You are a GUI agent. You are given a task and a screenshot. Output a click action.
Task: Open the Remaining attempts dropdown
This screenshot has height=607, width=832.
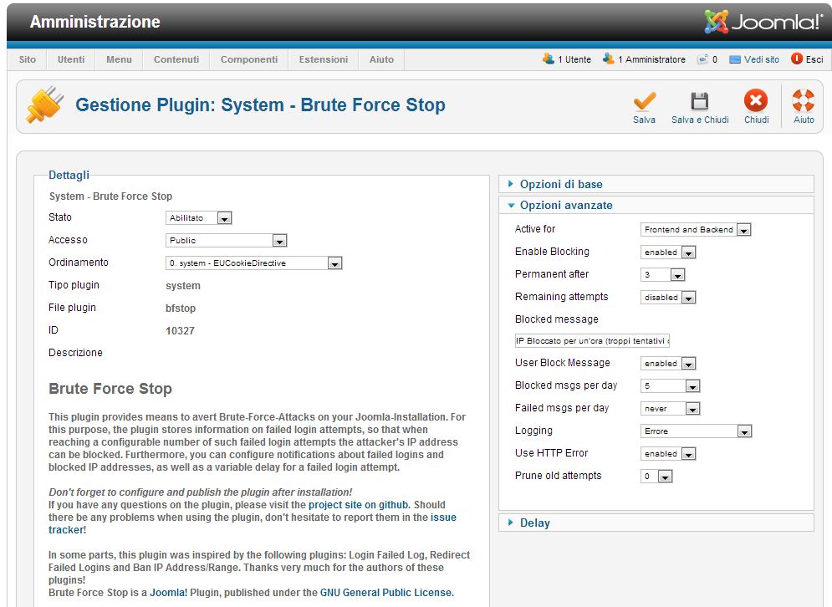click(x=669, y=297)
